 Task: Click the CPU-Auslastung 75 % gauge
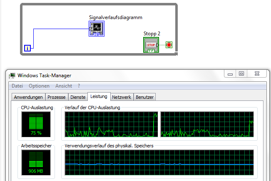coord(36,124)
